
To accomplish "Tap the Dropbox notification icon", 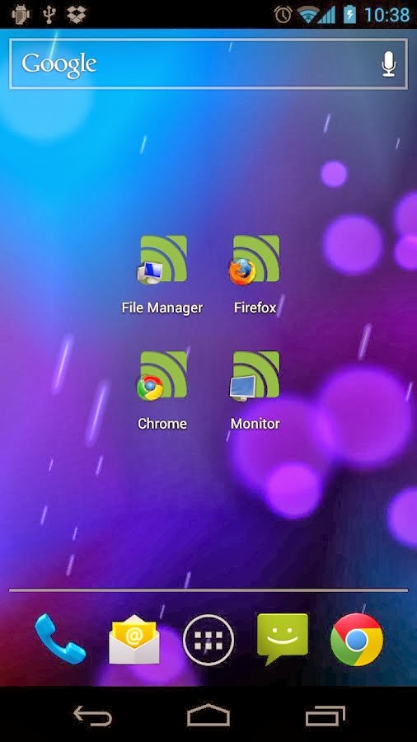I will [x=77, y=14].
